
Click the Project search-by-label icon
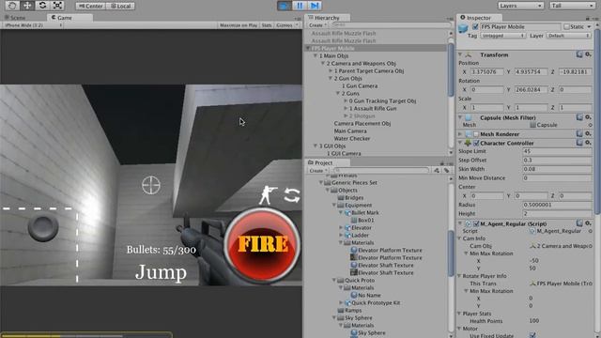(x=447, y=171)
